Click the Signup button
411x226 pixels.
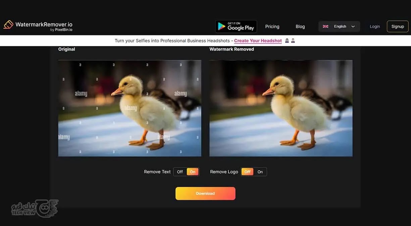(x=398, y=26)
